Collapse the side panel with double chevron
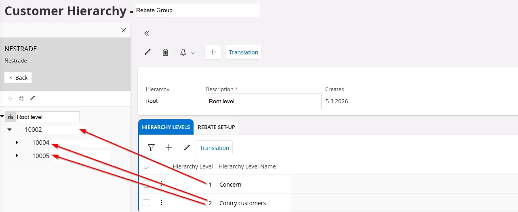This screenshot has width=518, height=212. click(147, 33)
